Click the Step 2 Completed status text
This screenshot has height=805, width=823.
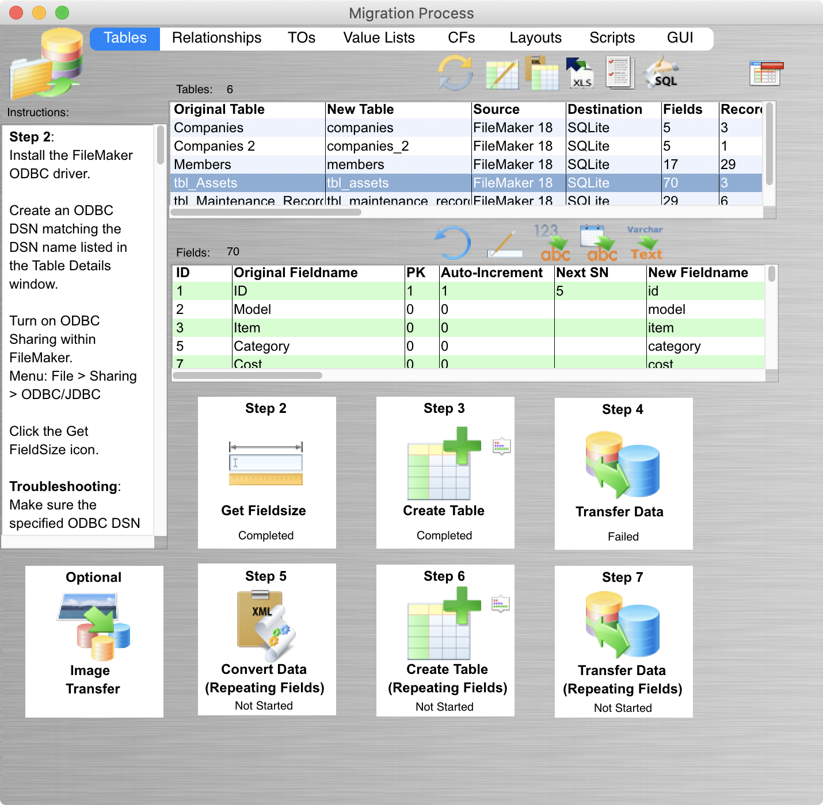click(266, 535)
